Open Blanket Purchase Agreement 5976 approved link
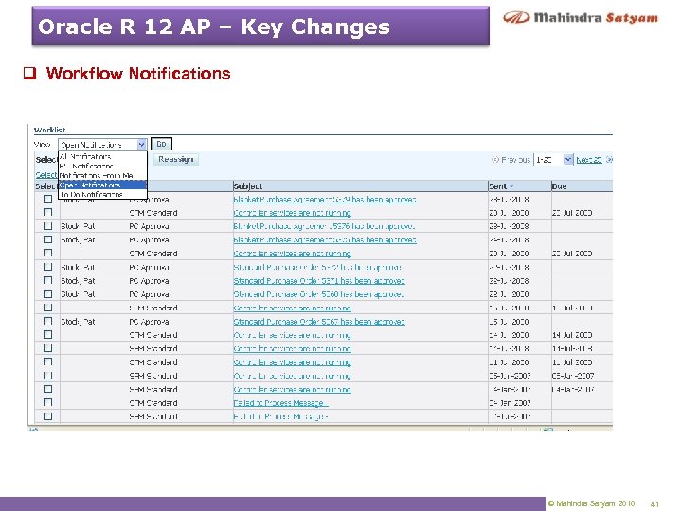Screen dimensions: 682x511 click(324, 226)
